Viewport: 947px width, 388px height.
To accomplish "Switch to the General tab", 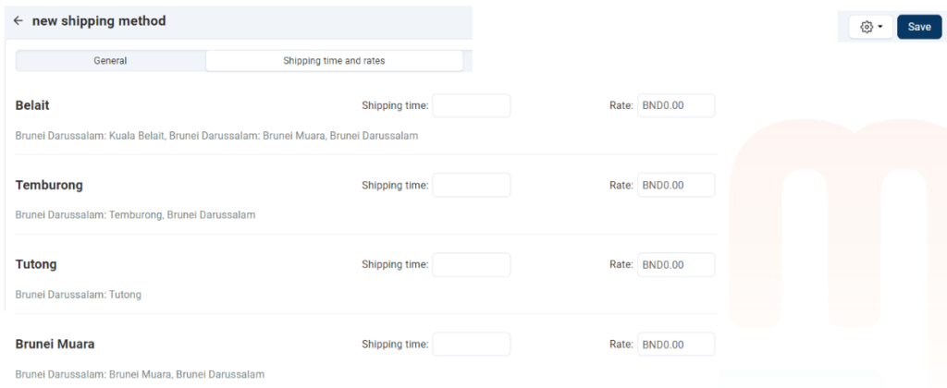I will (x=110, y=61).
